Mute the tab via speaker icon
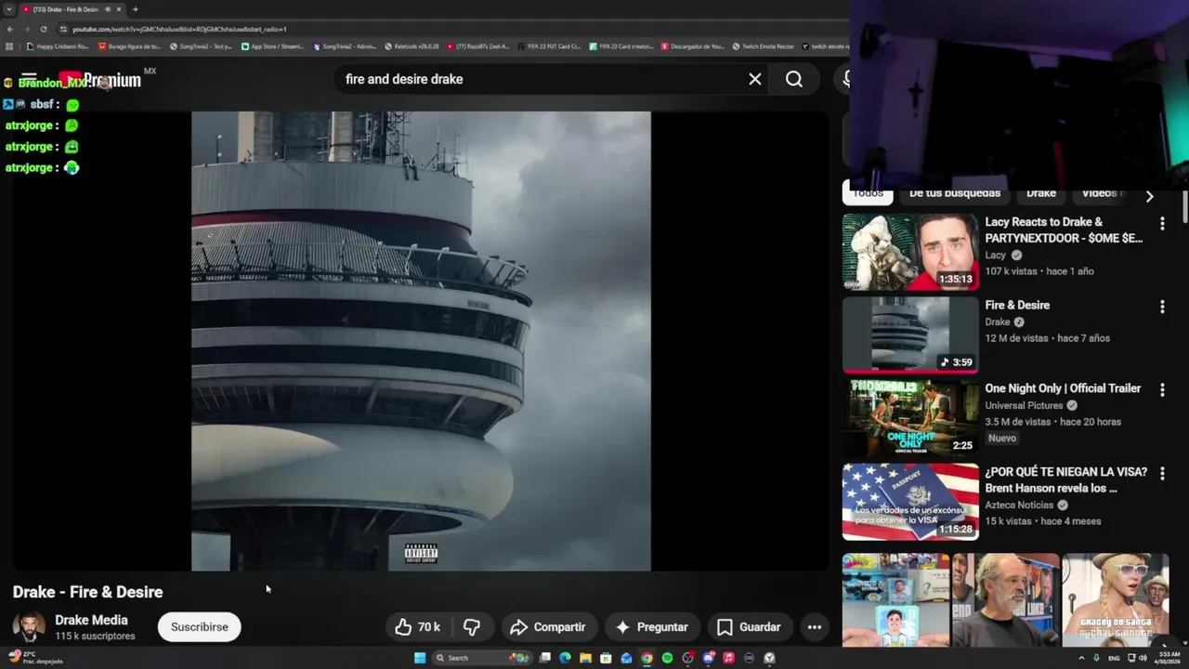The height and width of the screenshot is (669, 1189). 108,9
